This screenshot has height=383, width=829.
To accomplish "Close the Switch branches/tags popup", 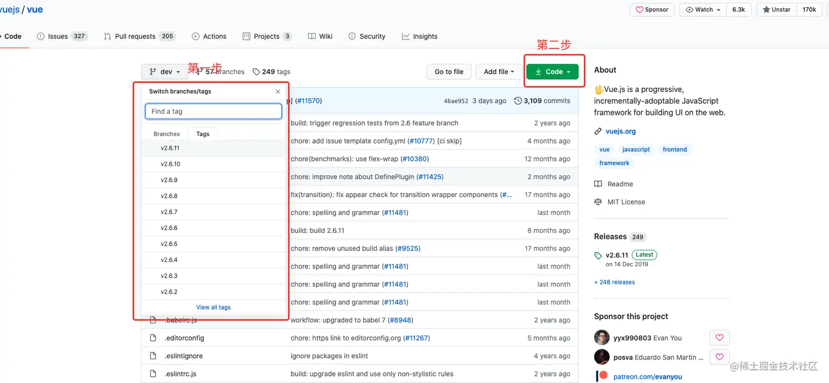I will (x=278, y=92).
